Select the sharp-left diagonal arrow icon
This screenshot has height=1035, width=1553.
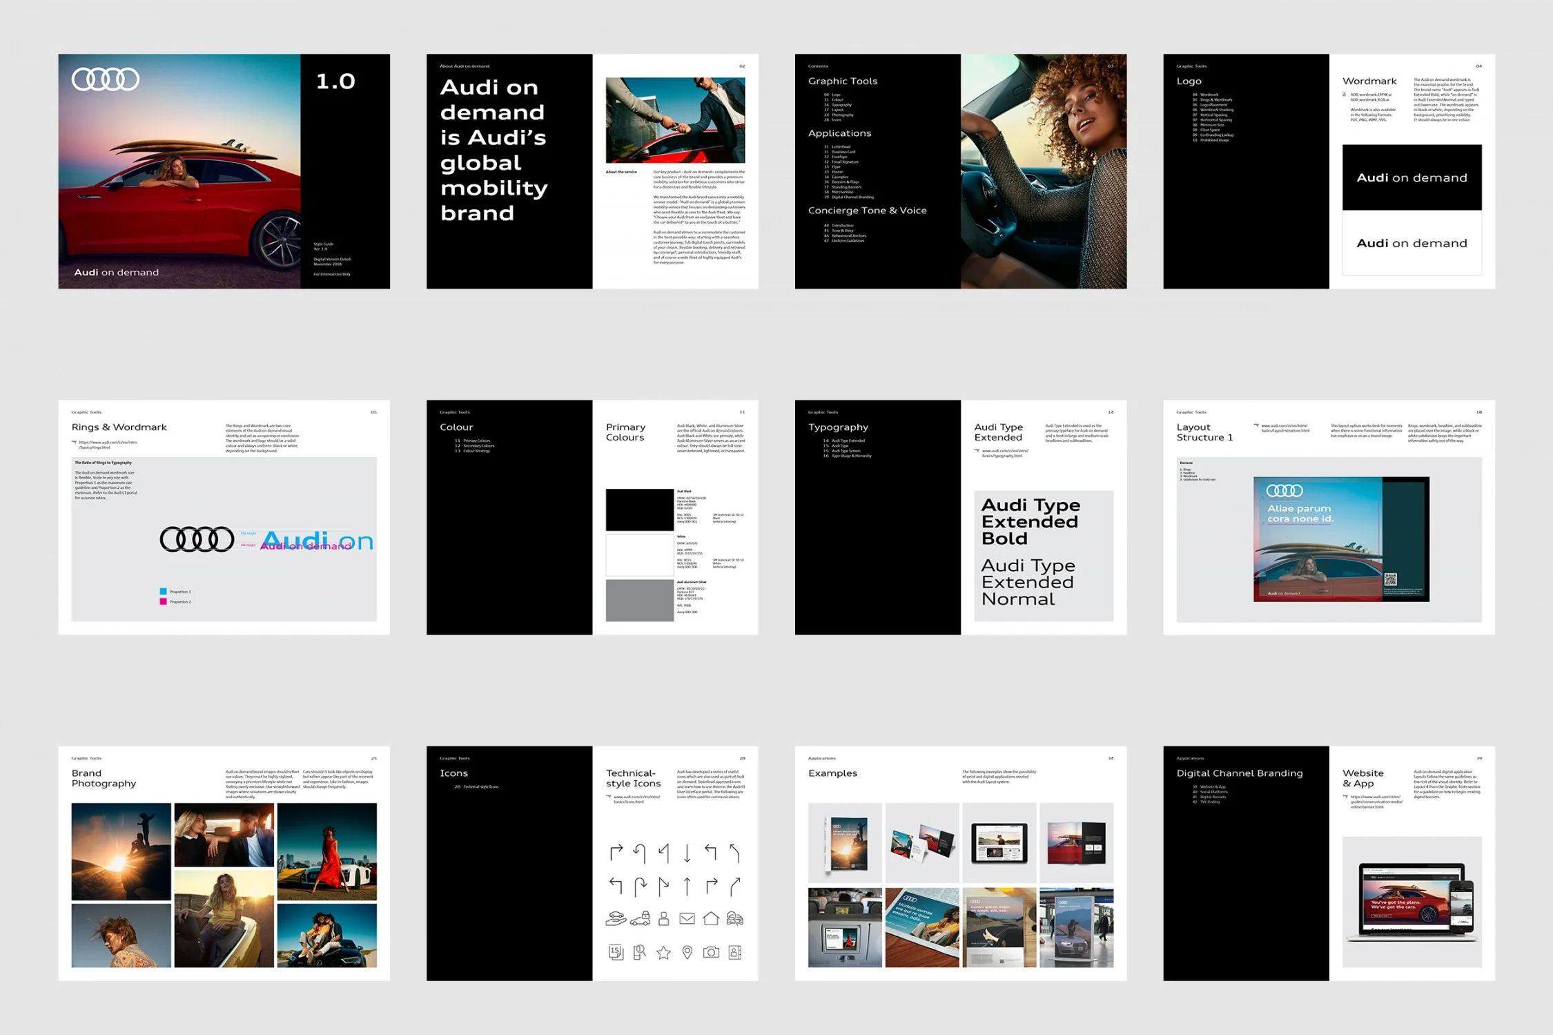[663, 853]
